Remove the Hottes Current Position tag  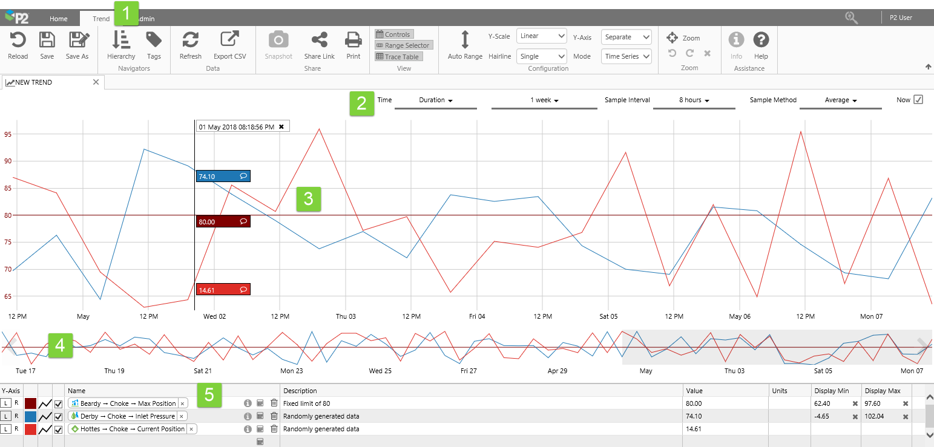point(191,429)
